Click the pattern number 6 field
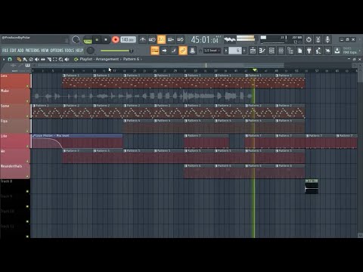 tap(235, 51)
